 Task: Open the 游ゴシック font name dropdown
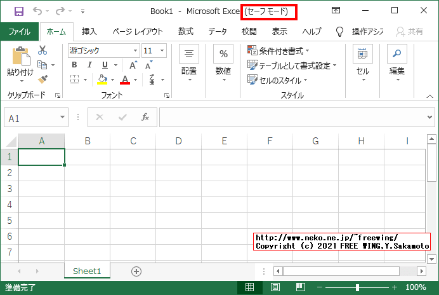coord(136,51)
